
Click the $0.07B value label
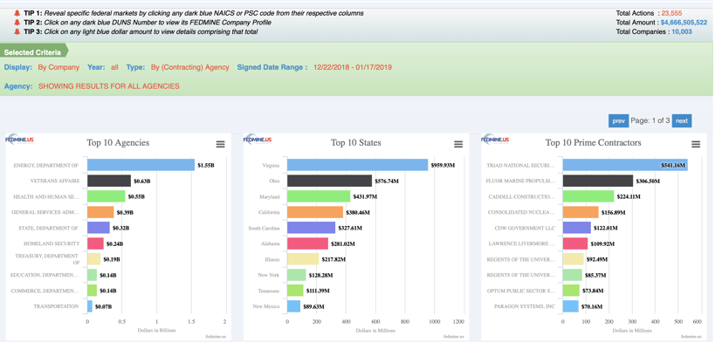[x=103, y=306]
